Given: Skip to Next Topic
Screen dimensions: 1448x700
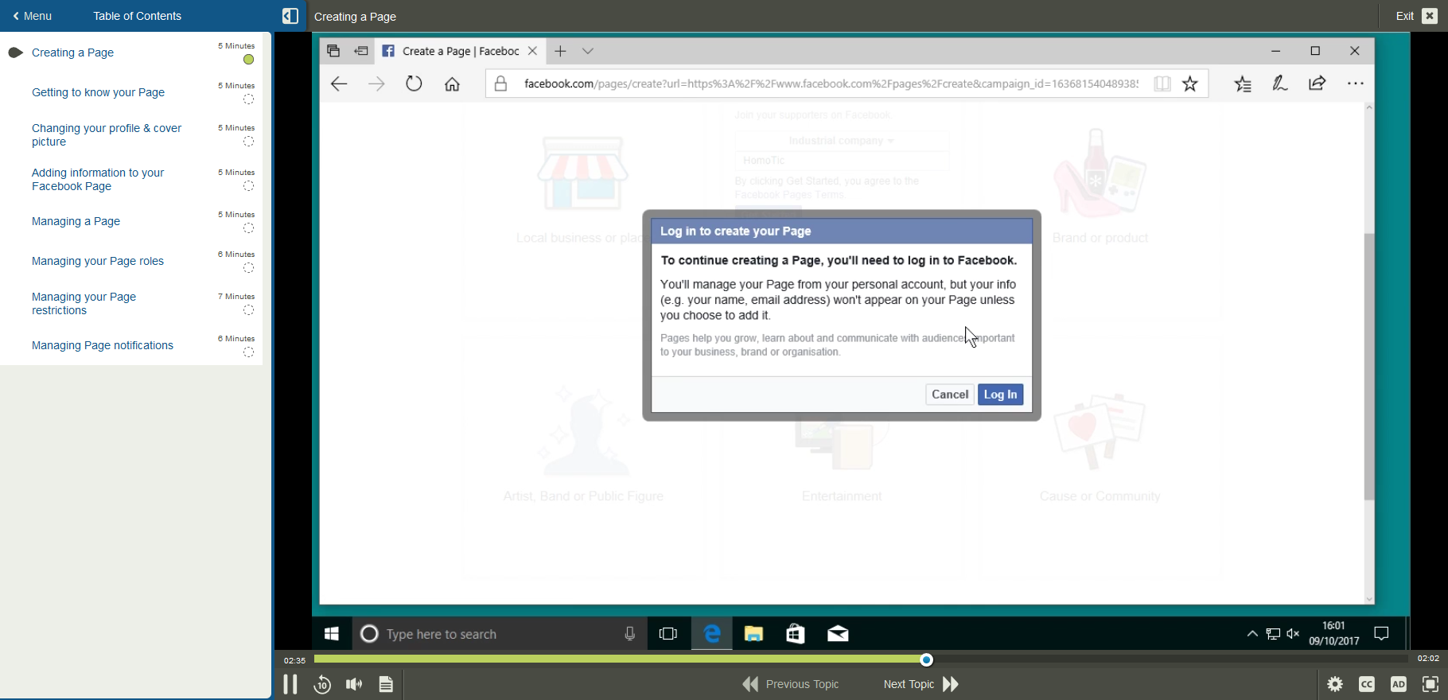Looking at the screenshot, I should (x=921, y=684).
